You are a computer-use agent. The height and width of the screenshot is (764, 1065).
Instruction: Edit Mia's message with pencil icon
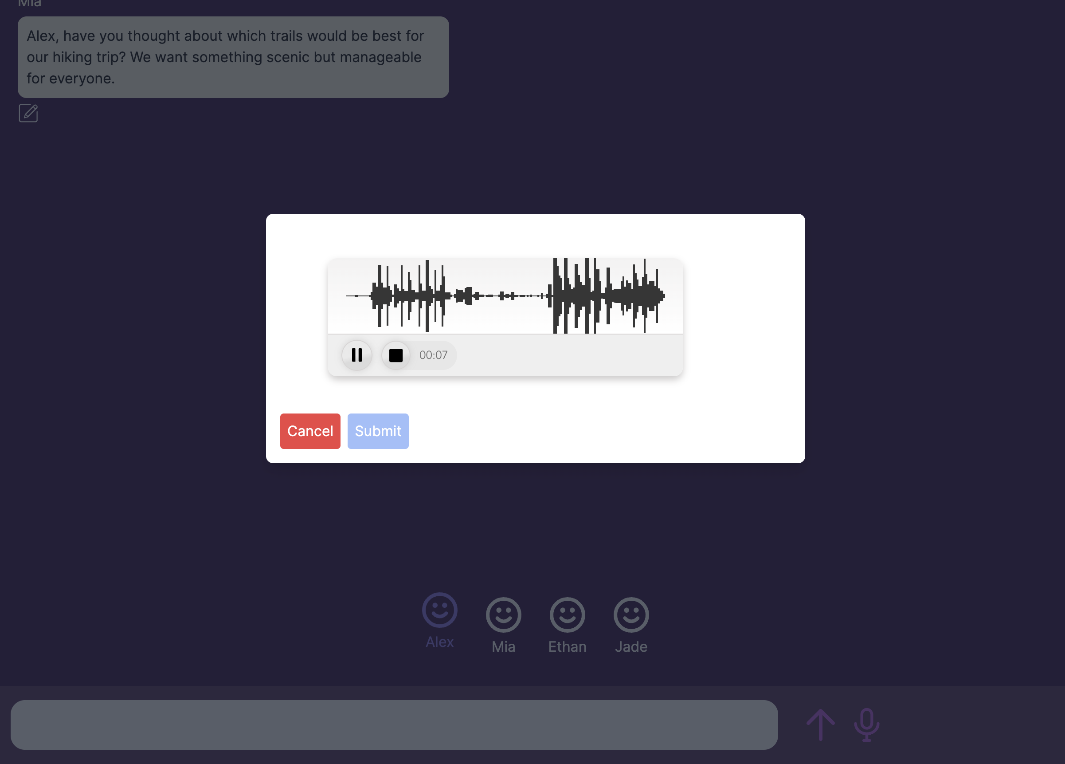pyautogui.click(x=28, y=113)
